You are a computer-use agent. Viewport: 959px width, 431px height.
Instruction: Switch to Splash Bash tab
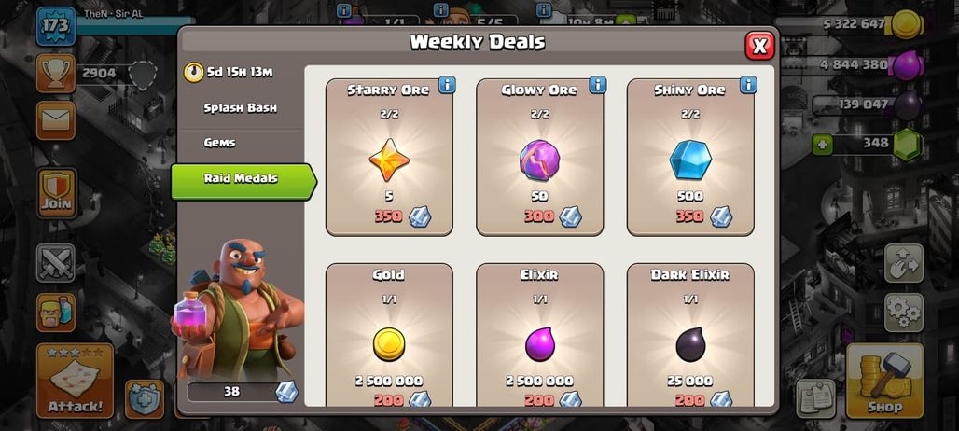pos(241,108)
